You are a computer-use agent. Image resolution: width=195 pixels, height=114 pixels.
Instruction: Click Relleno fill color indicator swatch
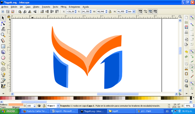click(16, 105)
